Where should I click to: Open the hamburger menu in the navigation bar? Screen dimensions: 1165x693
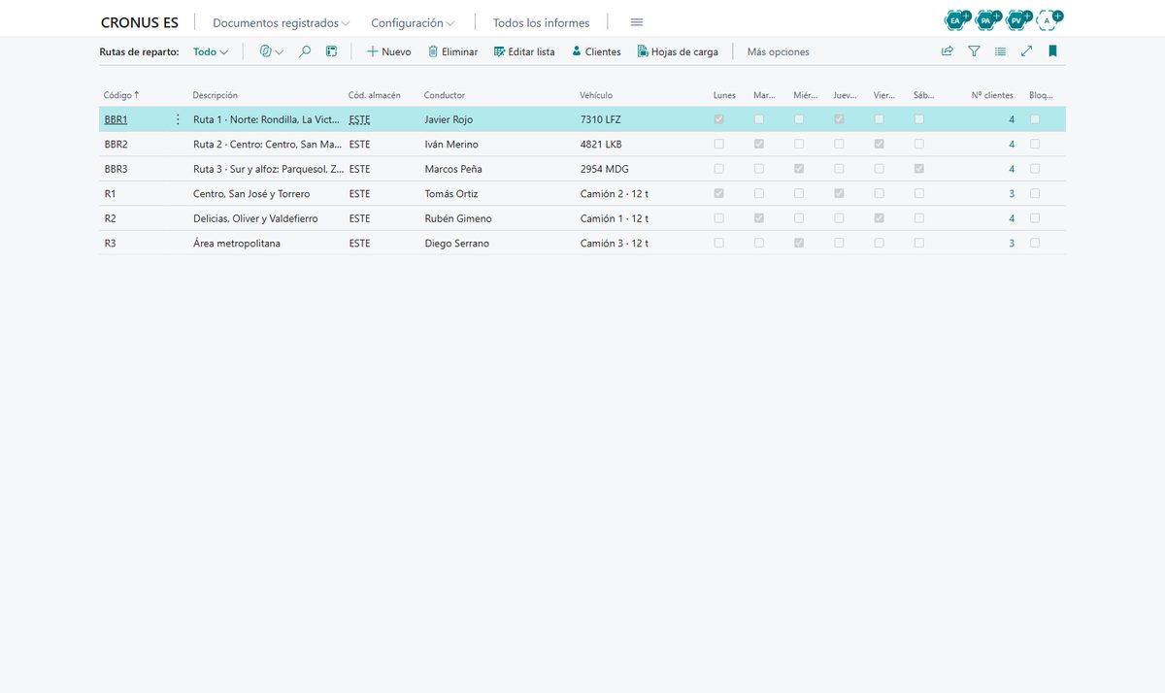pos(637,22)
